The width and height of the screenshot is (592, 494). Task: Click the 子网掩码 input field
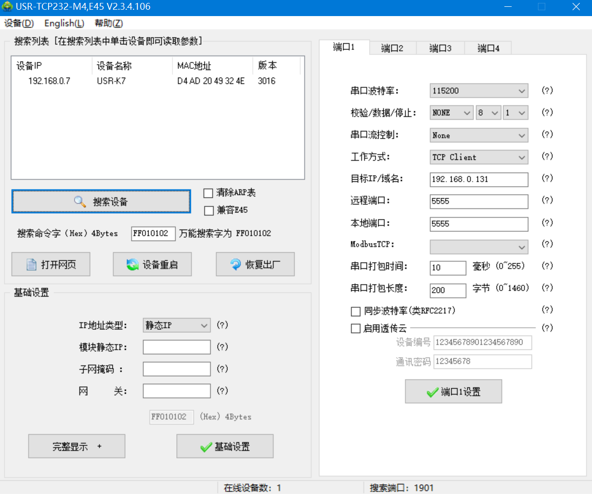[177, 369]
